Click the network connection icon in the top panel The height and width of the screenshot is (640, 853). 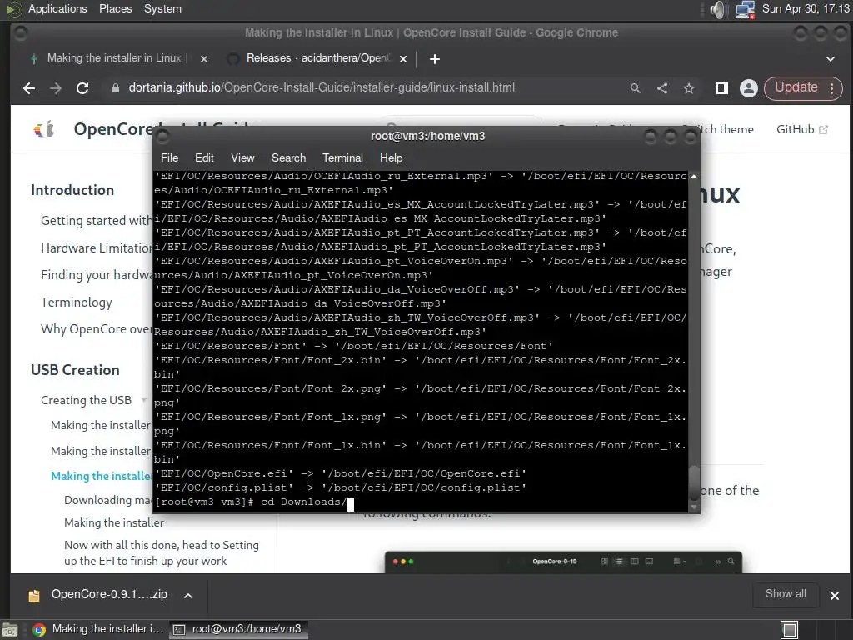[745, 9]
